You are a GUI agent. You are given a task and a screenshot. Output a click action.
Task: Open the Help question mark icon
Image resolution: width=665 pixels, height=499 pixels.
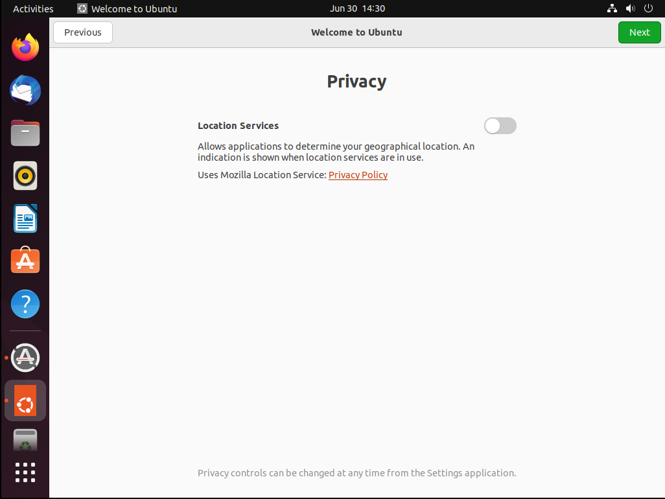(x=25, y=304)
